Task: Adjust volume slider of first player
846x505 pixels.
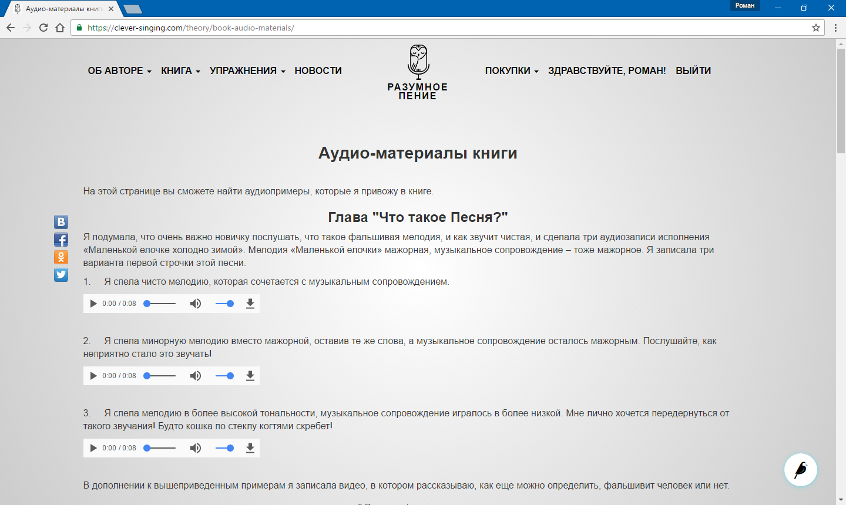Action: [x=224, y=304]
